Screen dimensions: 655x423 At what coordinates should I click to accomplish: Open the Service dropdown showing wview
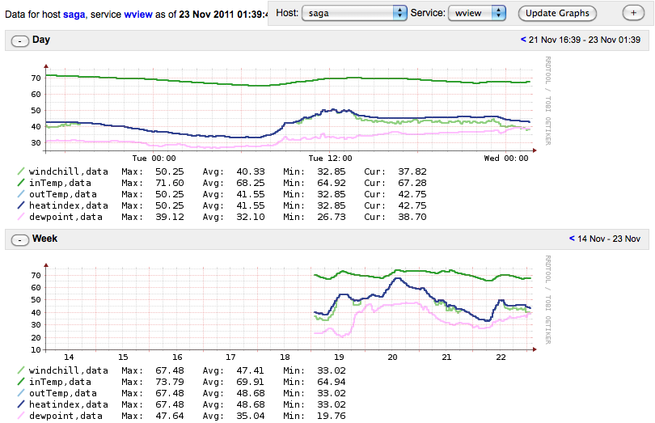477,14
